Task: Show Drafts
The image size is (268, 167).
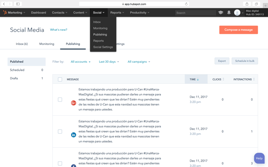Action: click(26, 78)
